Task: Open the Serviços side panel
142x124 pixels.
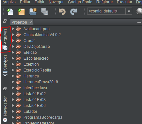Action: click(5, 65)
